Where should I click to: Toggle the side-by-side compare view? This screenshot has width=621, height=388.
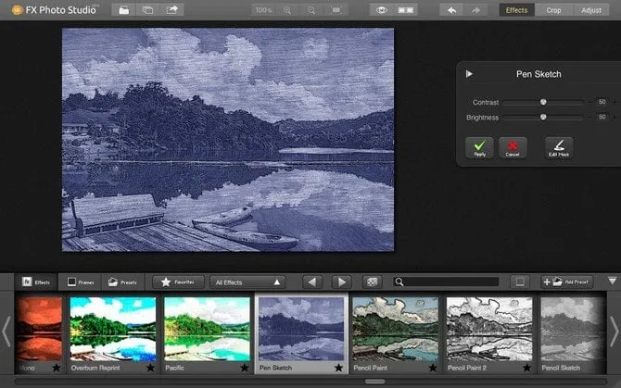click(x=405, y=9)
